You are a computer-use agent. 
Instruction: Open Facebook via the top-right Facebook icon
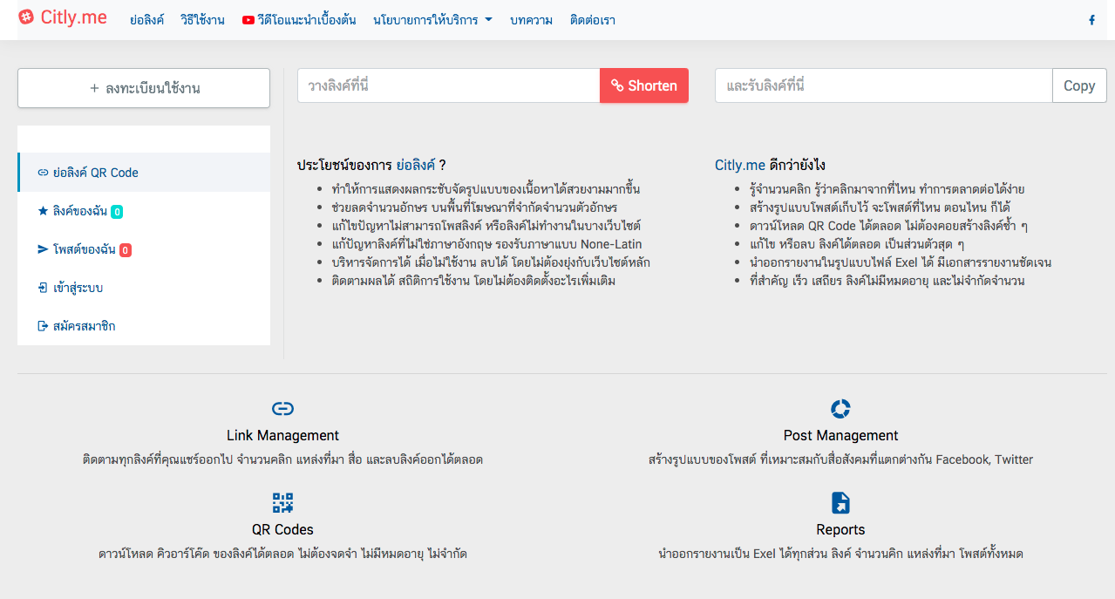(x=1091, y=18)
